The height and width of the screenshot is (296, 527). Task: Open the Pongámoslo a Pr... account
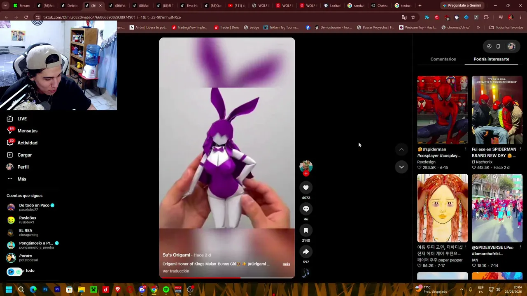(x=33, y=245)
